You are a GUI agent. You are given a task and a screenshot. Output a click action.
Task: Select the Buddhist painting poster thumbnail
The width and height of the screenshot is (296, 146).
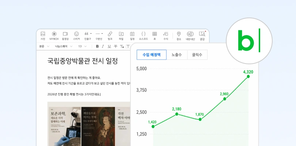98,126
